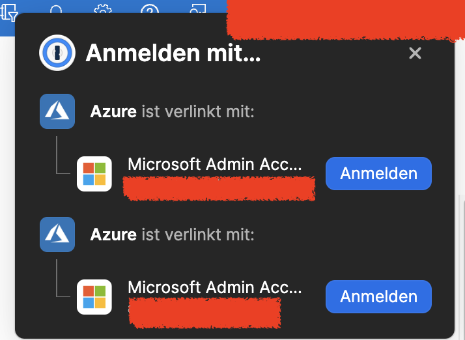Viewport: 465px width, 340px height.
Task: Click the first Microsoft logo icon
Action: pos(94,174)
